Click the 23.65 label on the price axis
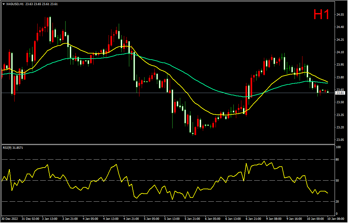The width and height of the screenshot is (348, 223). point(340,90)
